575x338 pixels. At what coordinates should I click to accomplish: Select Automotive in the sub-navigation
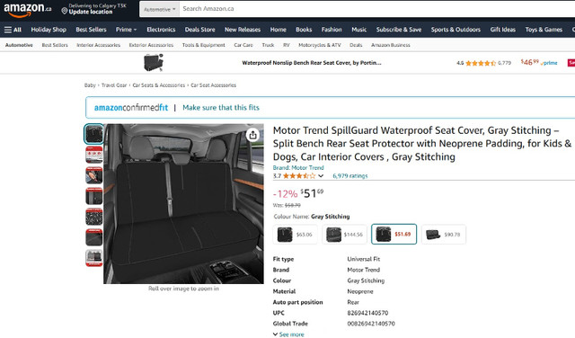point(19,45)
